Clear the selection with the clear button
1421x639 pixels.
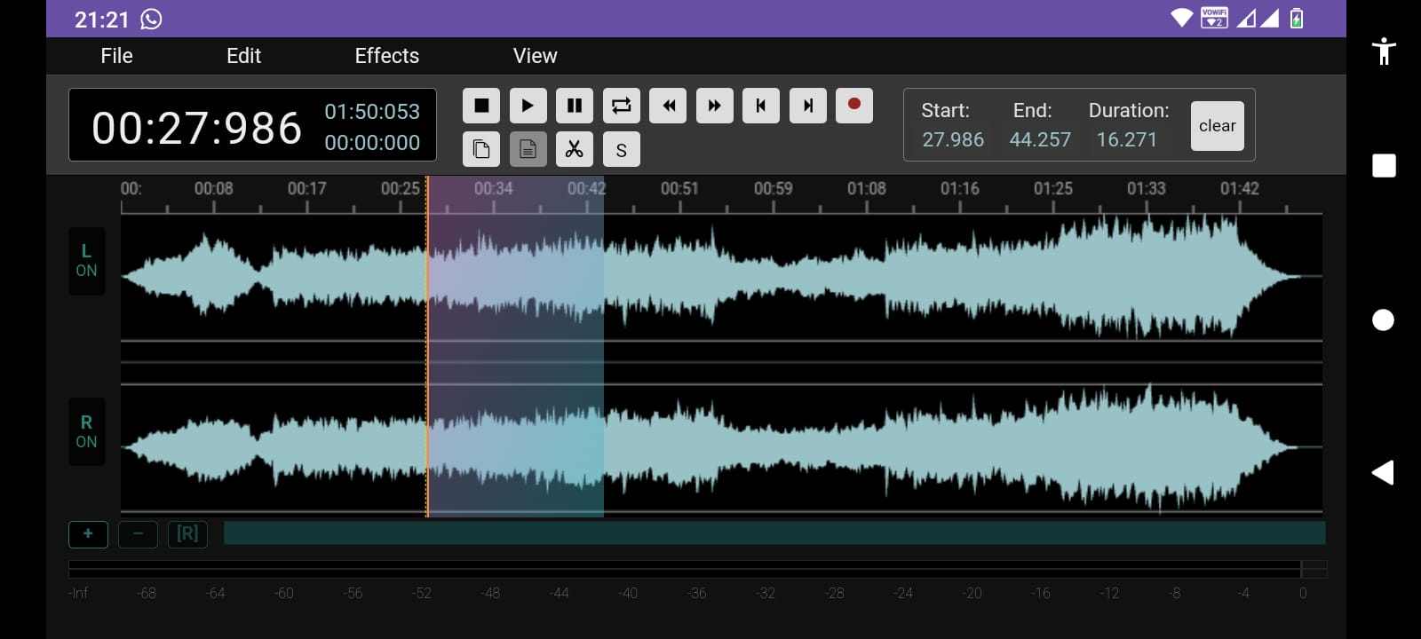1217,126
